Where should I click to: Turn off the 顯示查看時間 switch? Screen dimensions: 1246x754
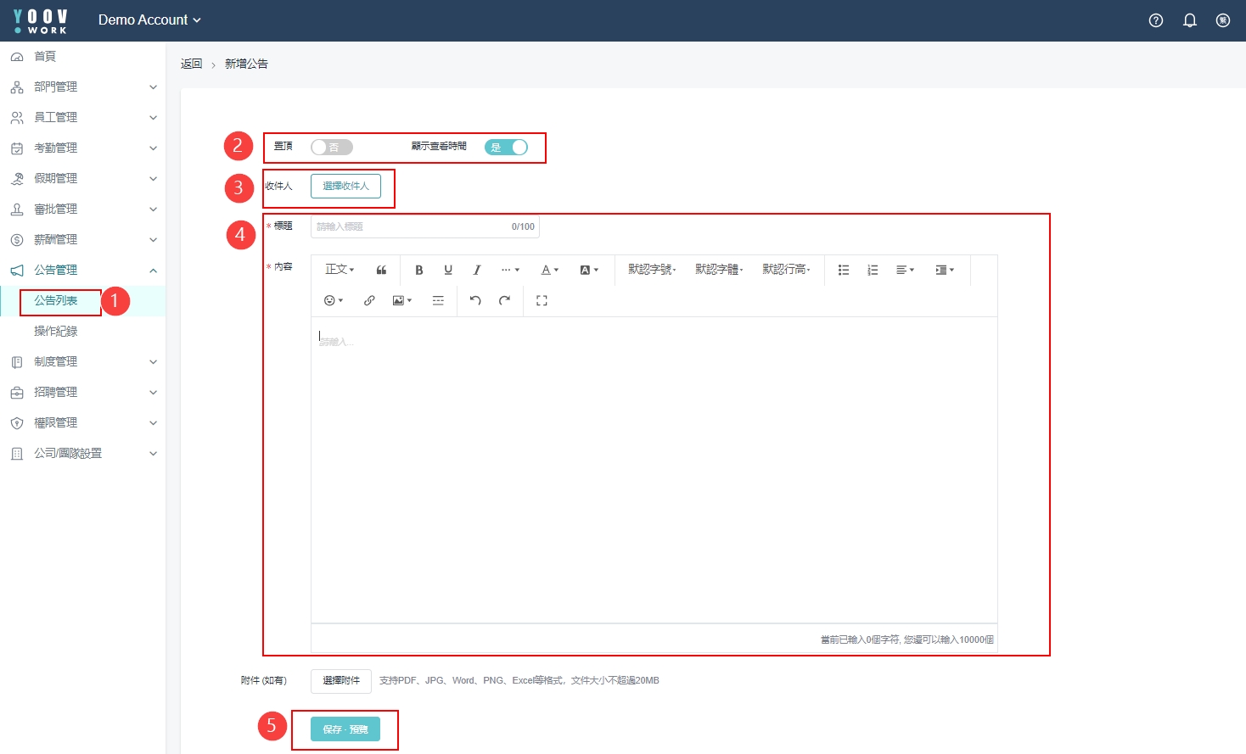(506, 148)
